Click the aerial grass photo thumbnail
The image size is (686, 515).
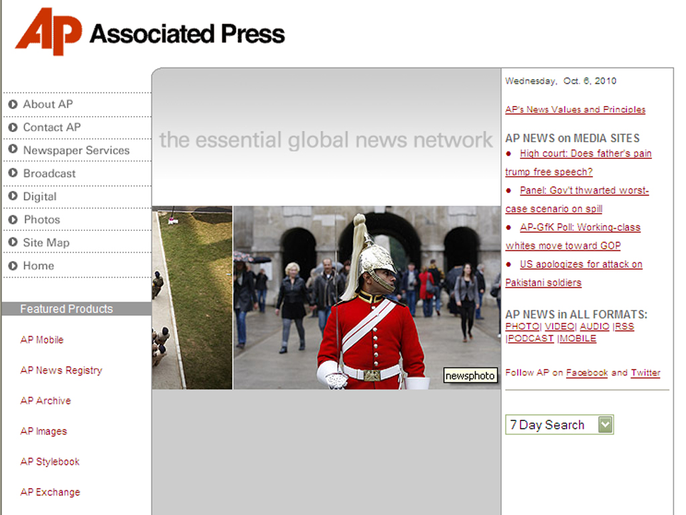192,298
